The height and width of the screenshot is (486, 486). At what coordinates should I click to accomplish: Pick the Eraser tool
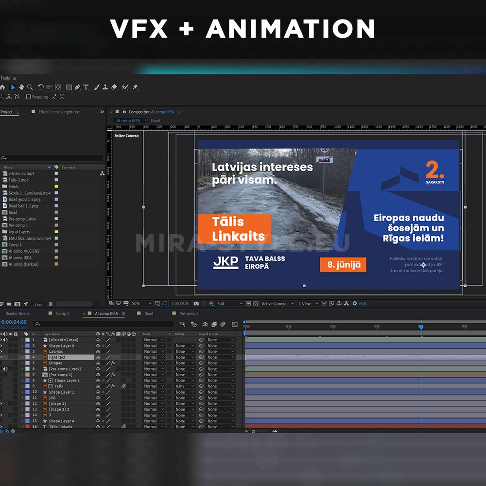click(114, 87)
